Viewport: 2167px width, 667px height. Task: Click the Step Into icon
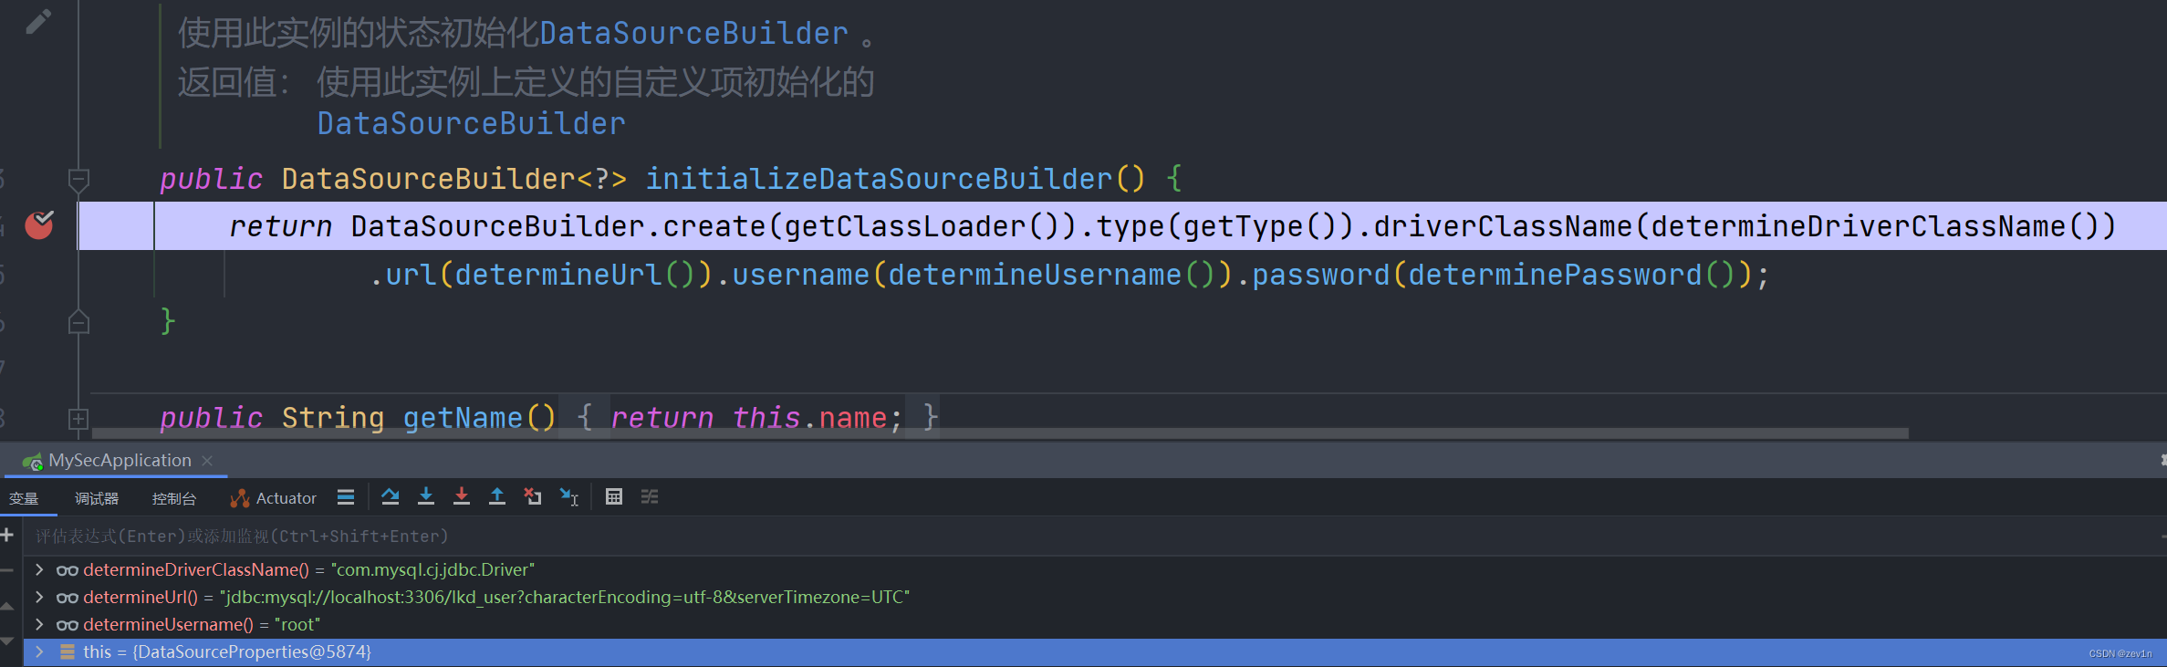(426, 496)
